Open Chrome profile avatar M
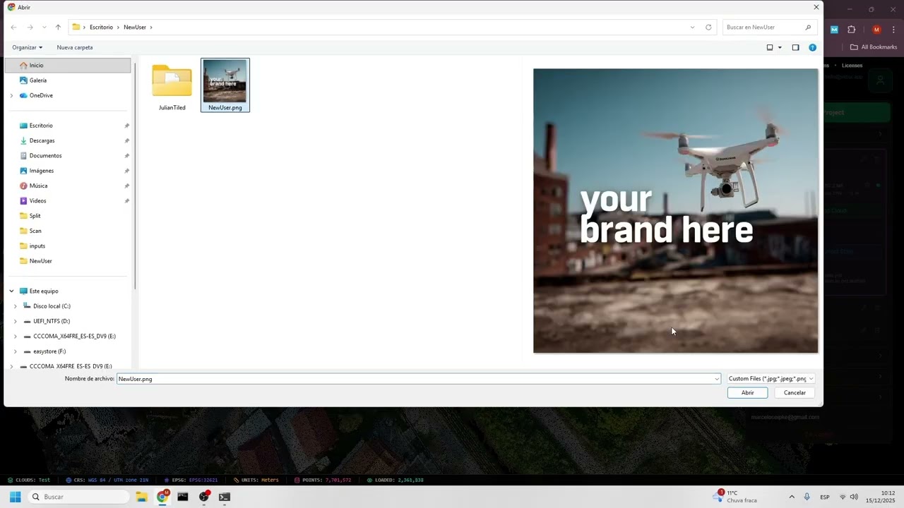Image resolution: width=904 pixels, height=508 pixels. 876,30
